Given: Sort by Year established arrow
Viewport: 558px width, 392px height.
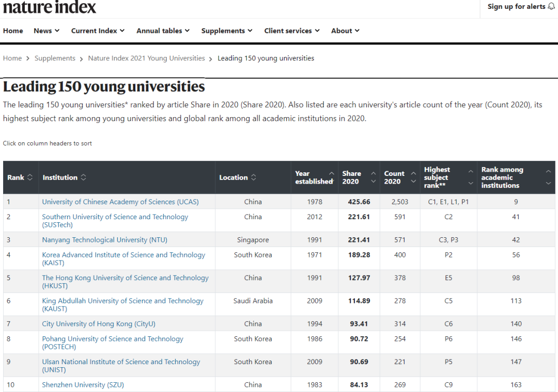Looking at the screenshot, I should pos(332,173).
